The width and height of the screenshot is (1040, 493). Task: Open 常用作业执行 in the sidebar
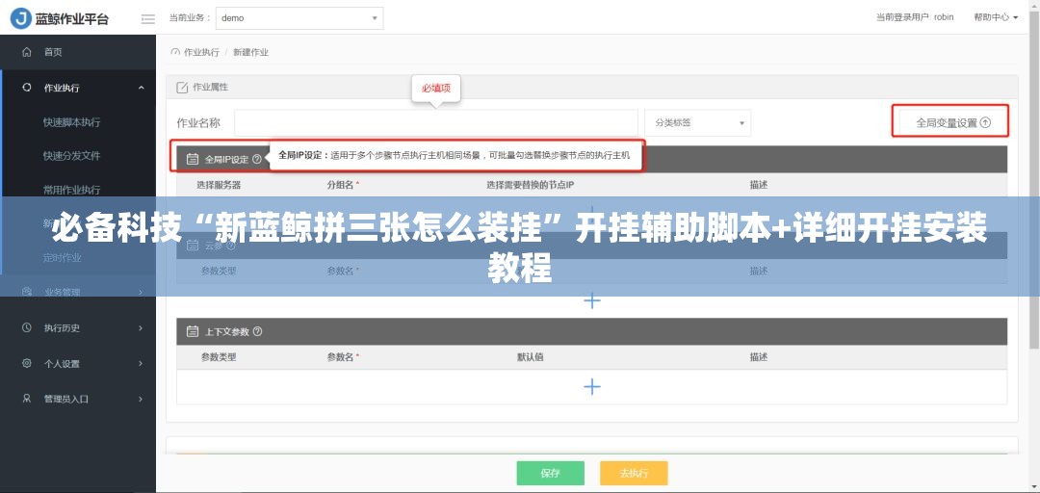pyautogui.click(x=71, y=190)
